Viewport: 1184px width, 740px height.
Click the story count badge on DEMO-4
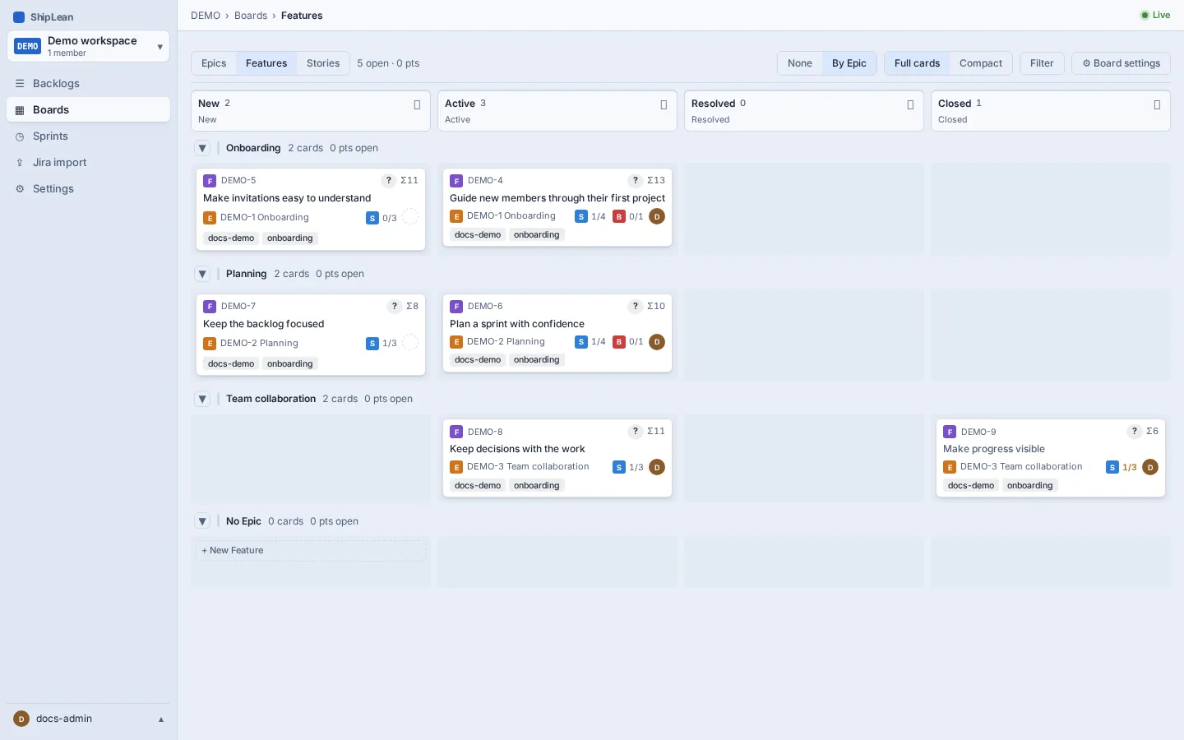[x=590, y=216]
